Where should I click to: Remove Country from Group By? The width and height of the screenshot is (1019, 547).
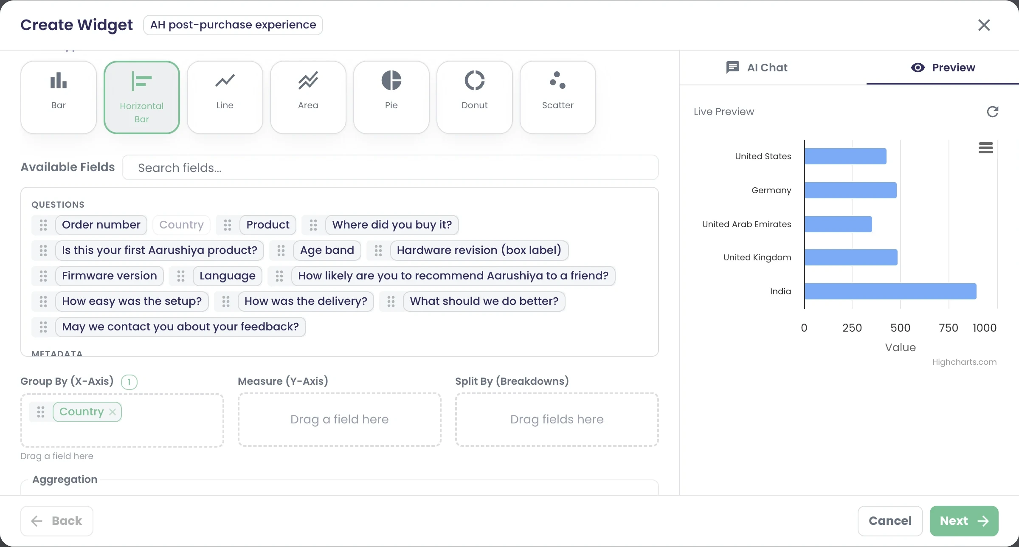pos(113,412)
